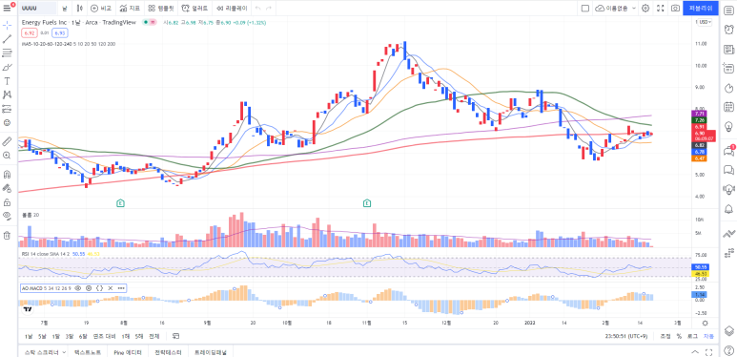Image resolution: width=737 pixels, height=357 pixels.
Task: Open the public chats panel with badge
Action: click(x=729, y=151)
